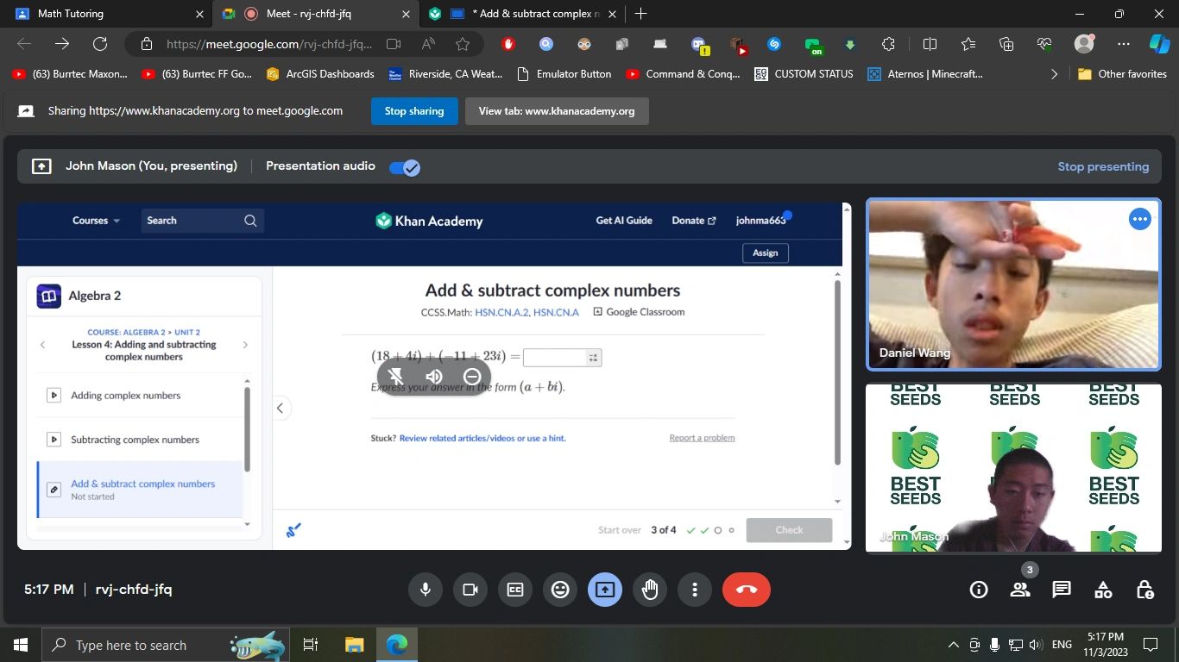Open chat with everyone panel
Screen dimensions: 1179x662
click(x=1062, y=590)
